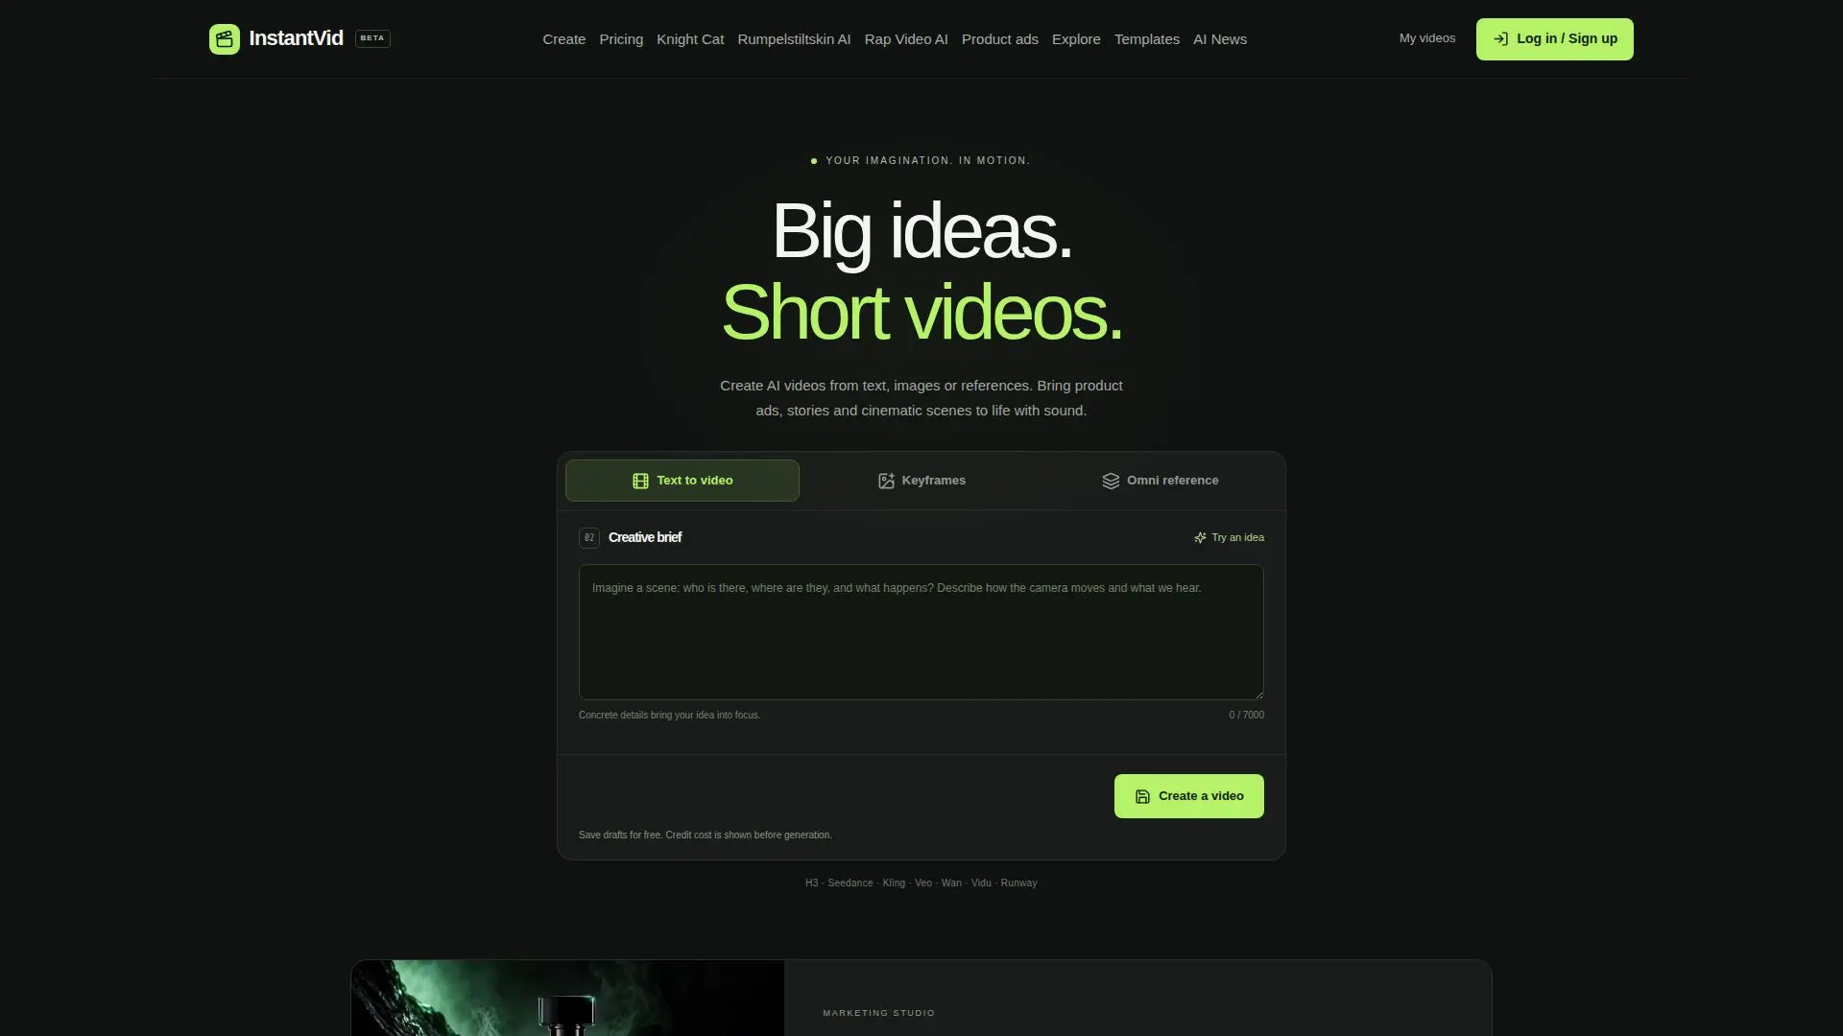Click the 02 step badge next to Creative brief
This screenshot has width=1843, height=1036.
589,538
